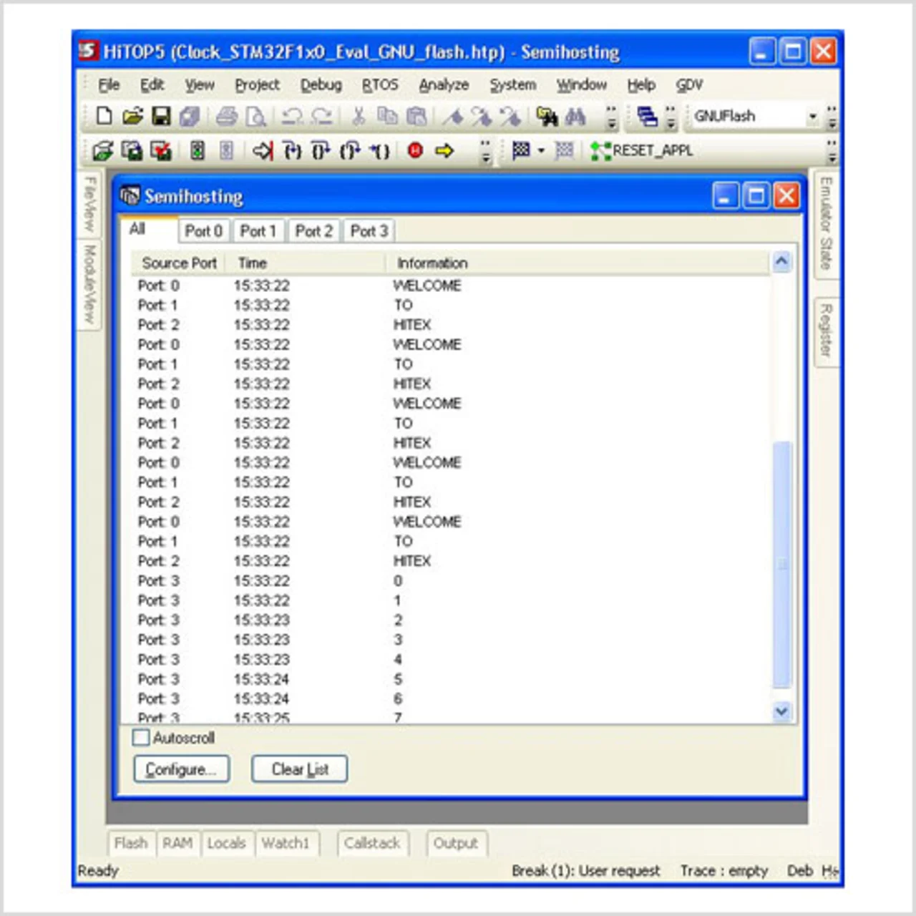The image size is (916, 916).
Task: Click the Clear List button
Action: click(299, 769)
